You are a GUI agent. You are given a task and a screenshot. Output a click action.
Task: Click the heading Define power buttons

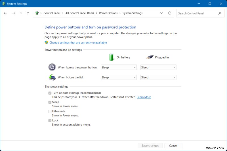point(90,27)
